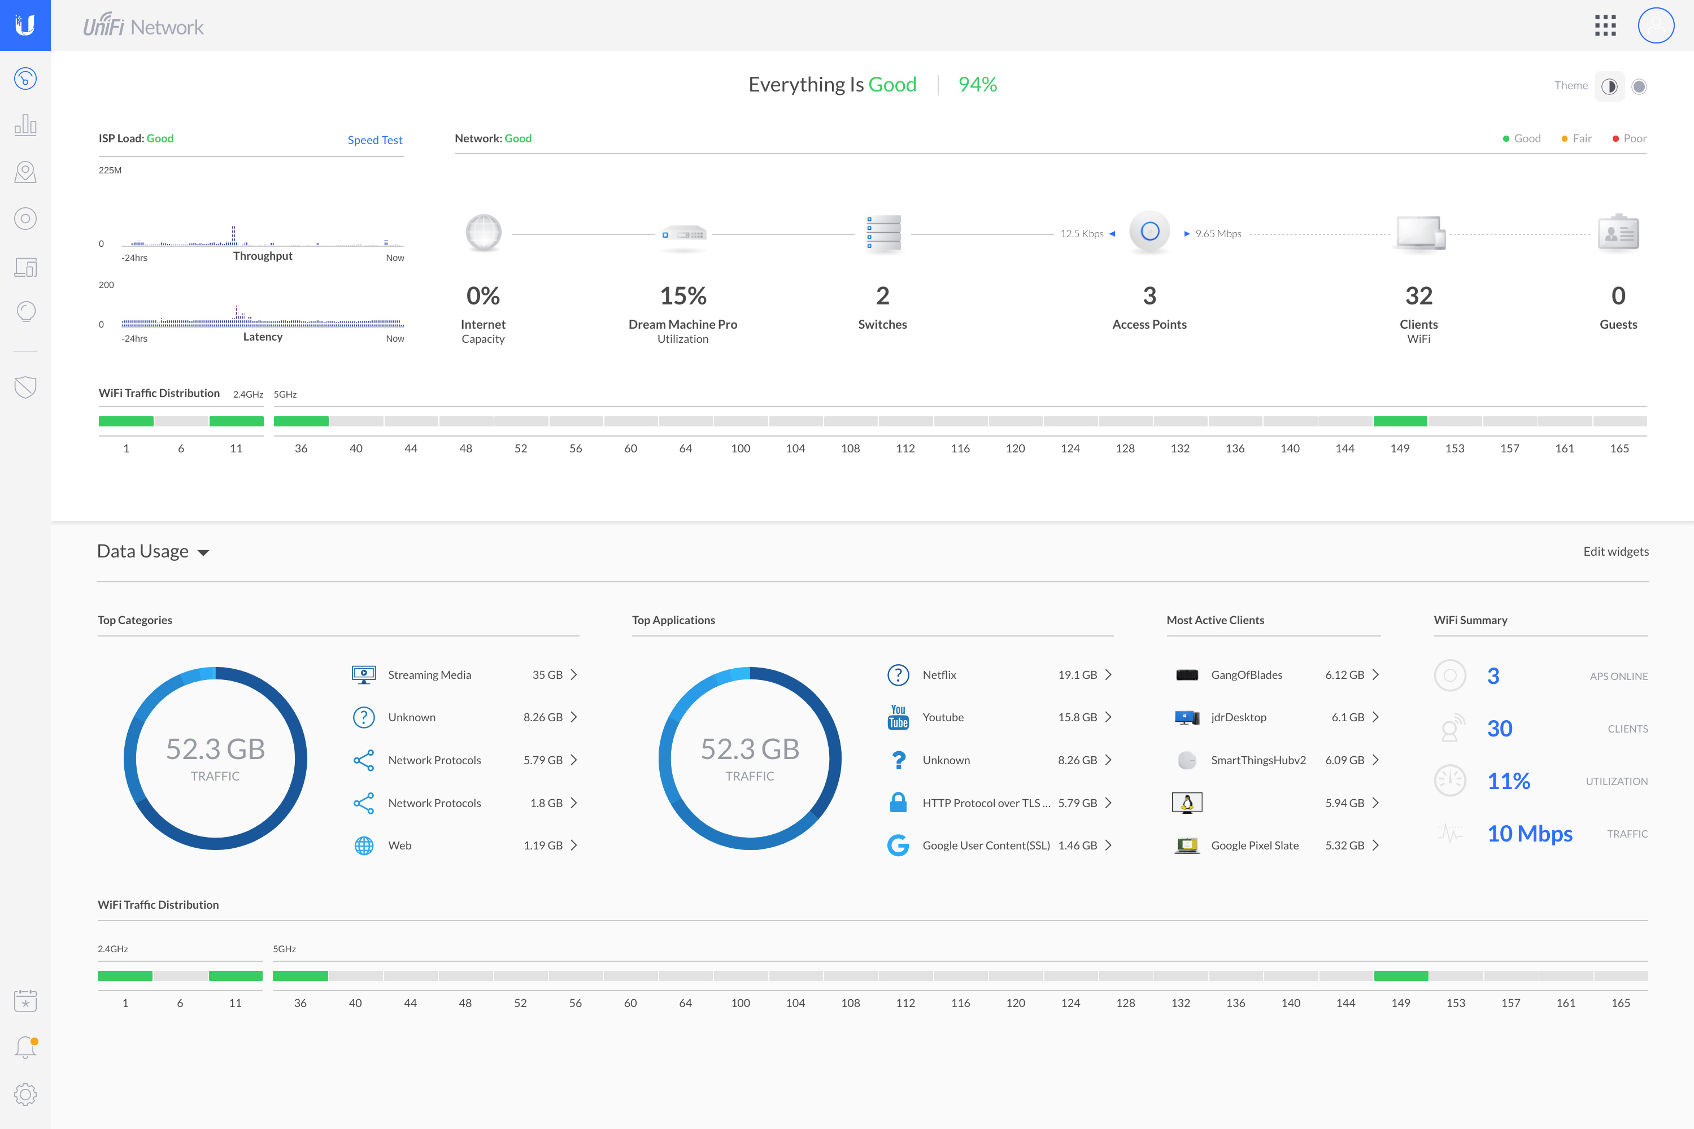Click the Speed Test link
Viewport: 1694px width, 1129px height.
[x=374, y=140]
